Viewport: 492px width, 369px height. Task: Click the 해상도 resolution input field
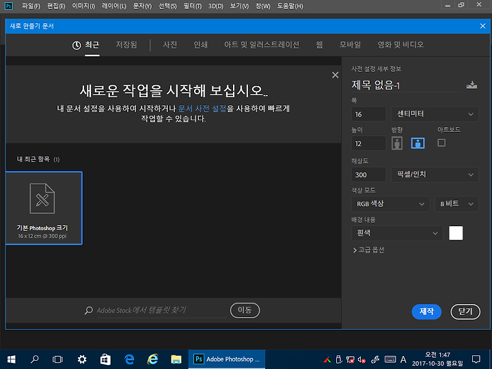tap(368, 174)
